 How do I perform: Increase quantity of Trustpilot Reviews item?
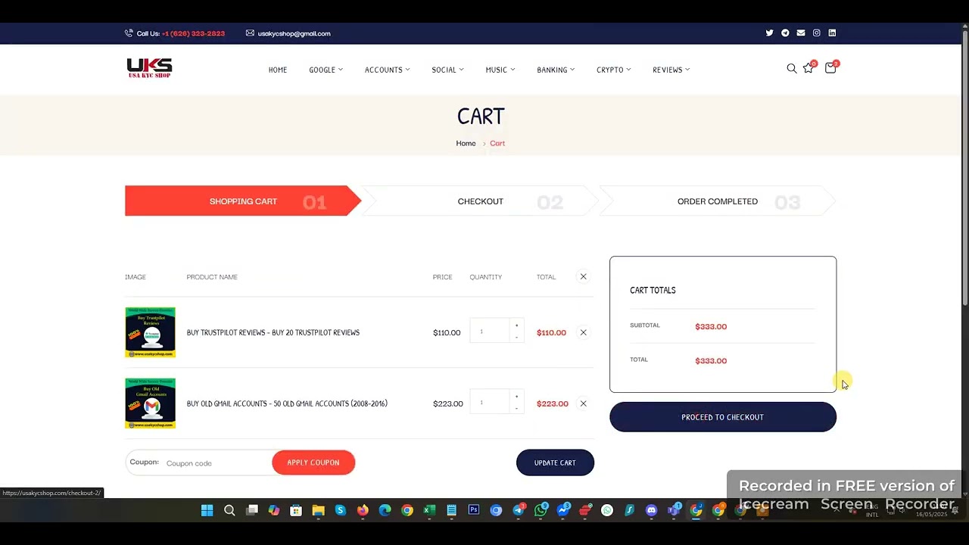pyautogui.click(x=516, y=325)
